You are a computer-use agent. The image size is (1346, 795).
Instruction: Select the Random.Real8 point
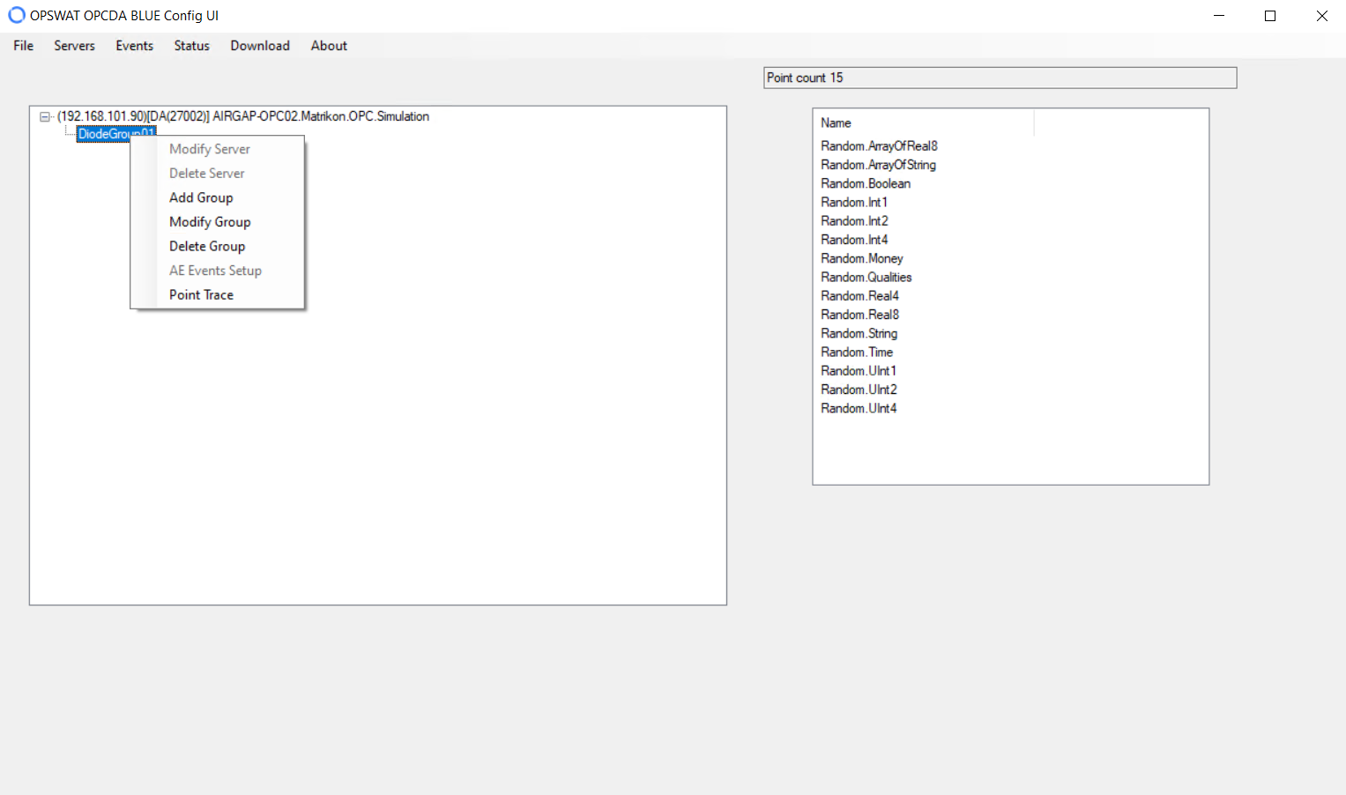[859, 315]
